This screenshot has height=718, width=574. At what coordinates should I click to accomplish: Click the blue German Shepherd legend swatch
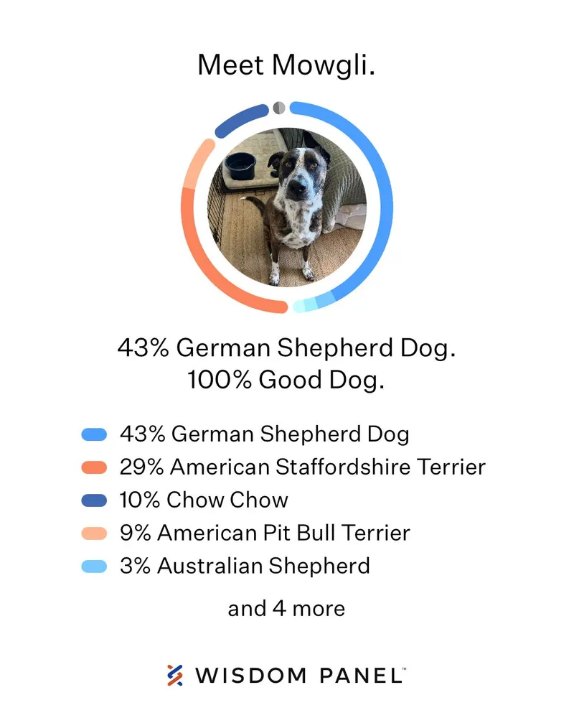94,434
